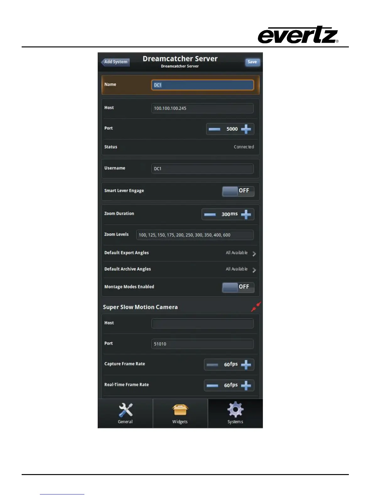Click the red disconnected plug icon
This screenshot has width=384, height=497.
256,307
